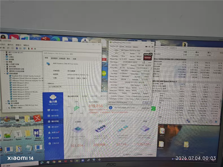
Task: Toggle the OpenCL checkbox in GPU-Z
Action: [119, 96]
